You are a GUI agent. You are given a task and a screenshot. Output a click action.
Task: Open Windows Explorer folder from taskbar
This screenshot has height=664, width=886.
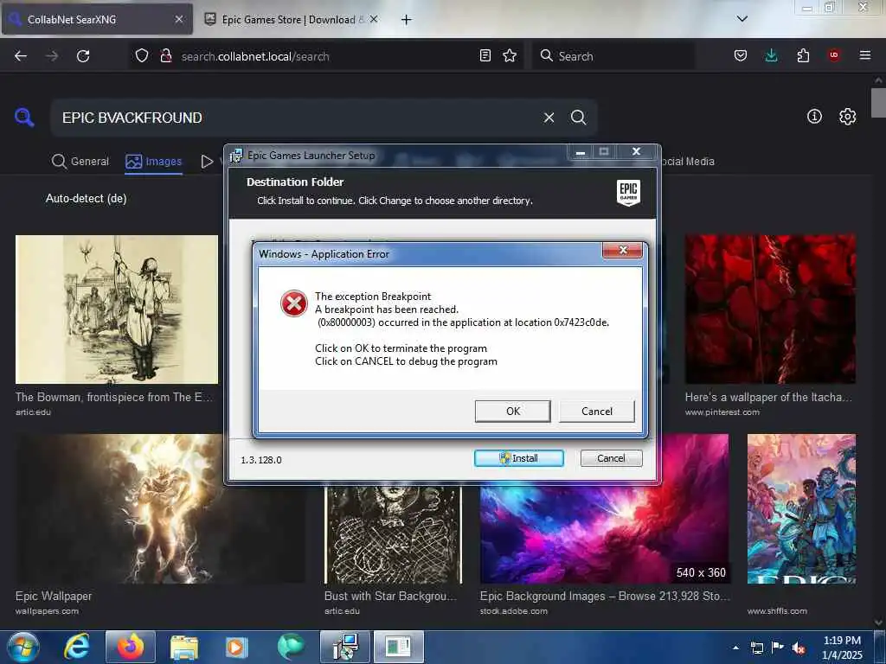[x=184, y=647]
